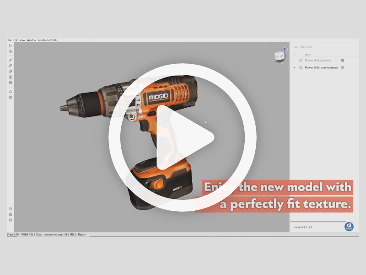Select the dotted grid icon in left toolbar
Image resolution: width=366 pixels, height=275 pixels.
point(10,82)
